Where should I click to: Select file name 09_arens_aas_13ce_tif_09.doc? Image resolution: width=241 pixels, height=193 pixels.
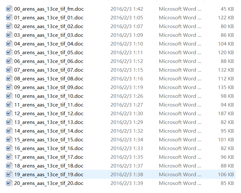coord(49,87)
